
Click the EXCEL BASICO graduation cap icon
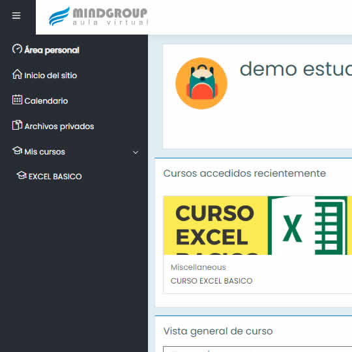click(x=22, y=175)
